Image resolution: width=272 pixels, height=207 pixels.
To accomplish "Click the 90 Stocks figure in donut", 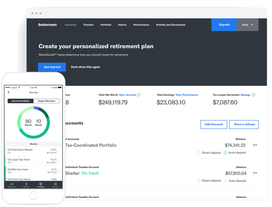I will pyautogui.click(x=28, y=122).
